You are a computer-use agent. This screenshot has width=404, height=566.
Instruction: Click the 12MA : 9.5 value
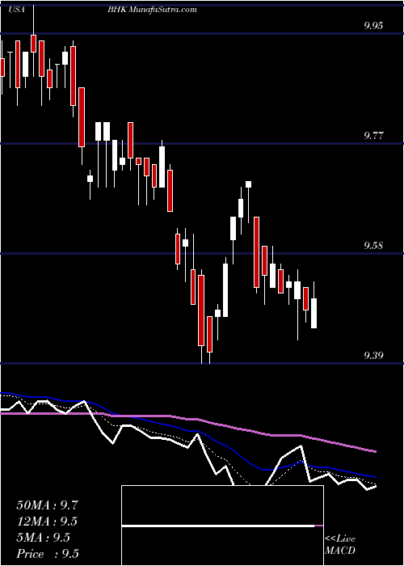click(x=47, y=522)
